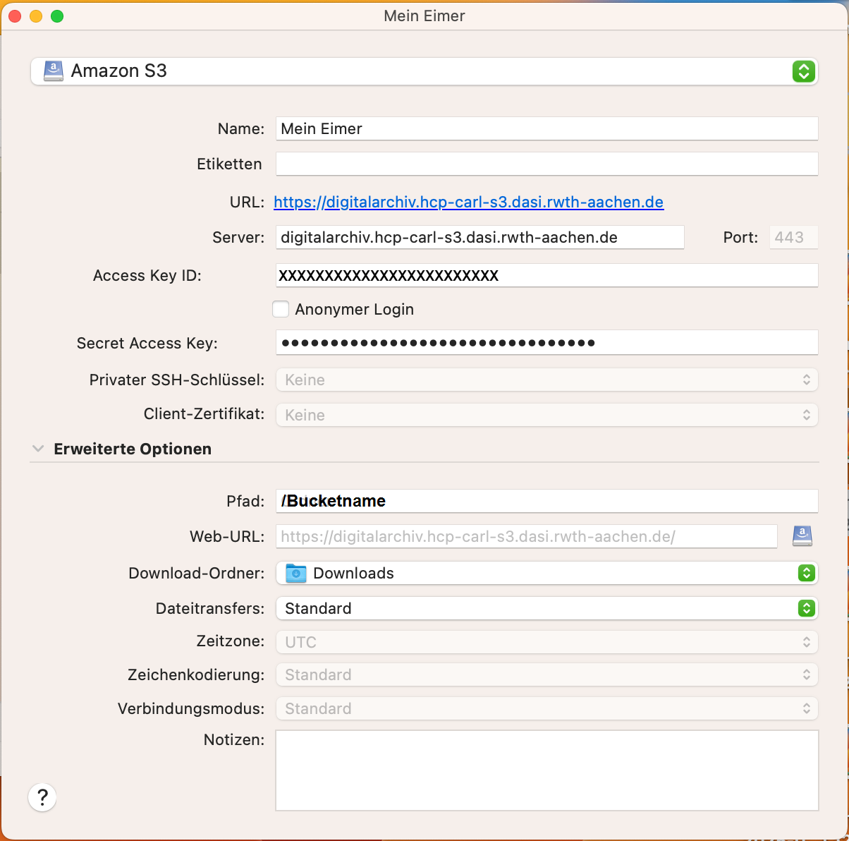Viewport: 849px width, 841px height.
Task: Open the digitalarchiv.hcp-carl-s3 URL link
Action: pos(468,202)
